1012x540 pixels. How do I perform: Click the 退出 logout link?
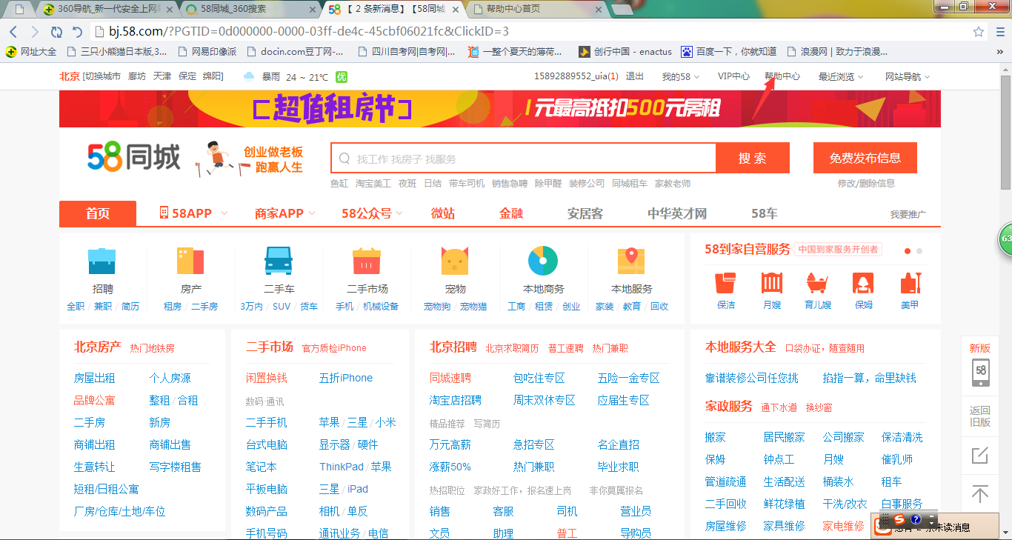point(635,76)
